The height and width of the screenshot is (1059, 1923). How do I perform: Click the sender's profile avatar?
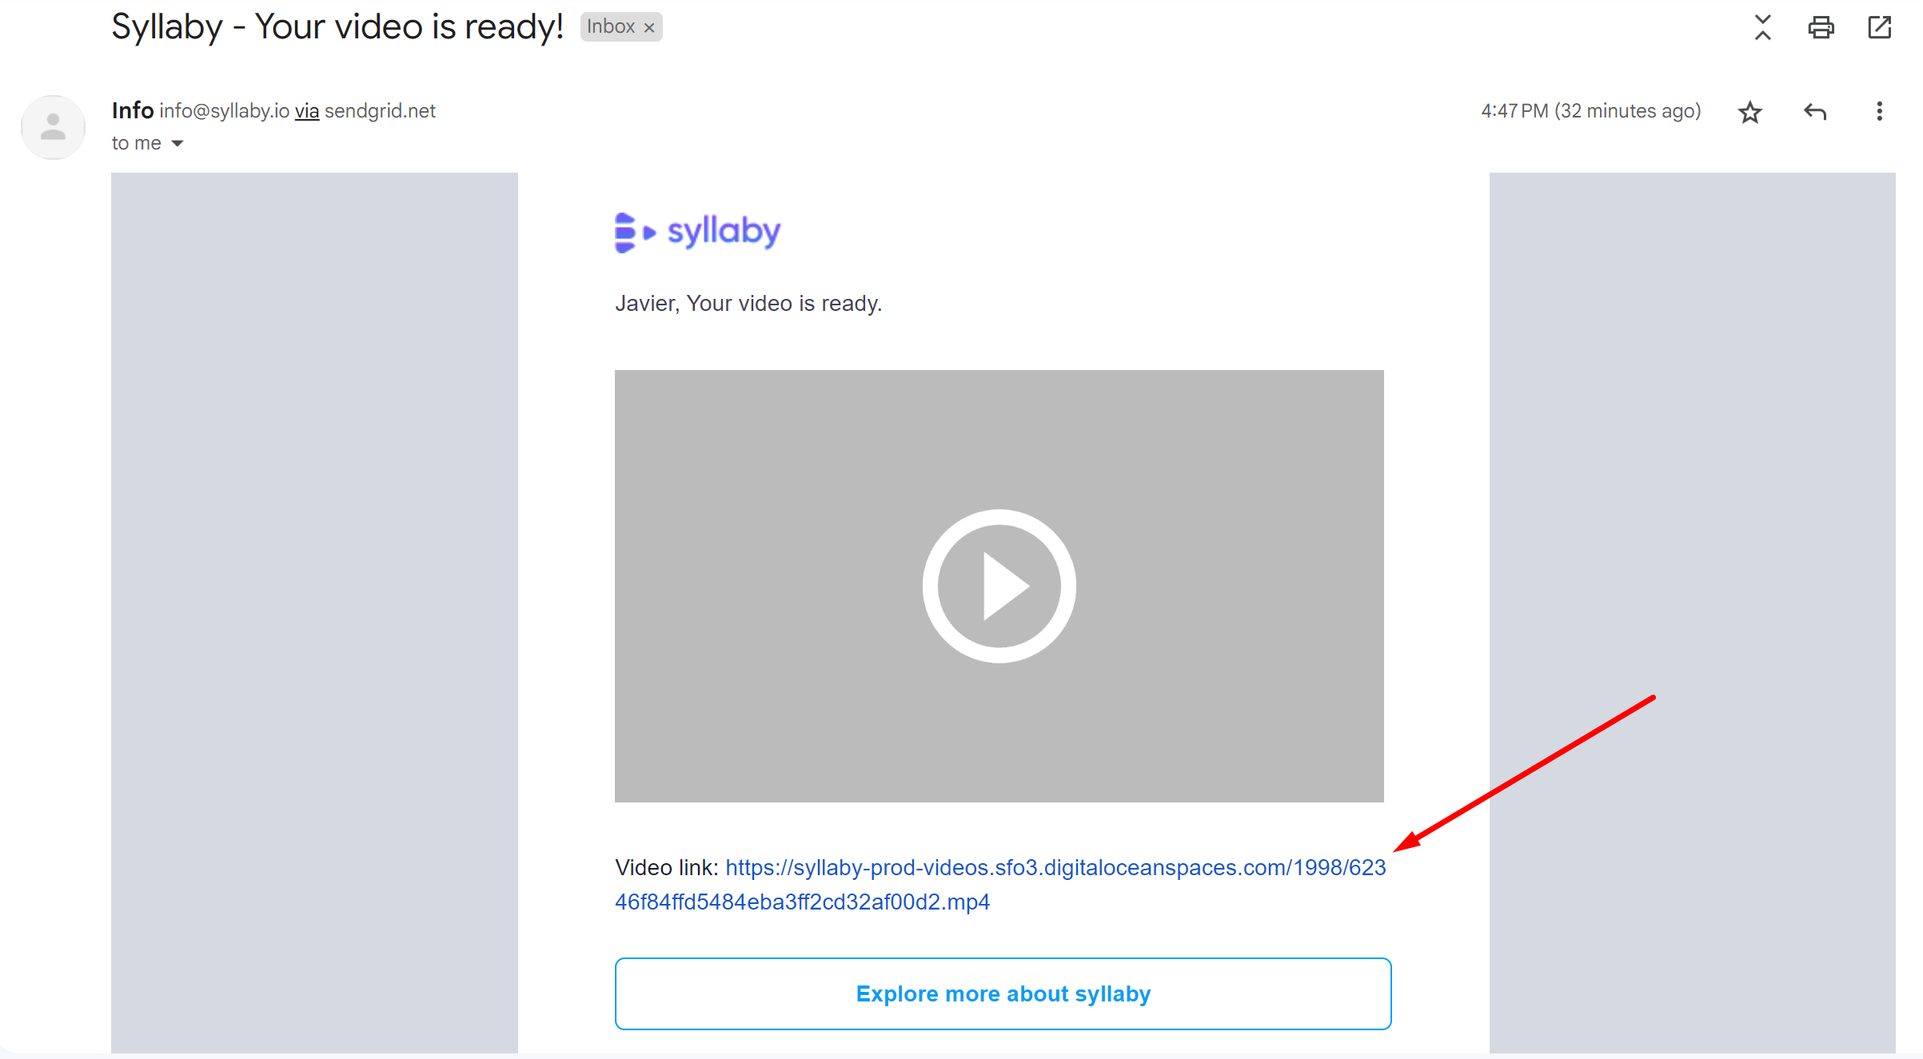pos(53,127)
